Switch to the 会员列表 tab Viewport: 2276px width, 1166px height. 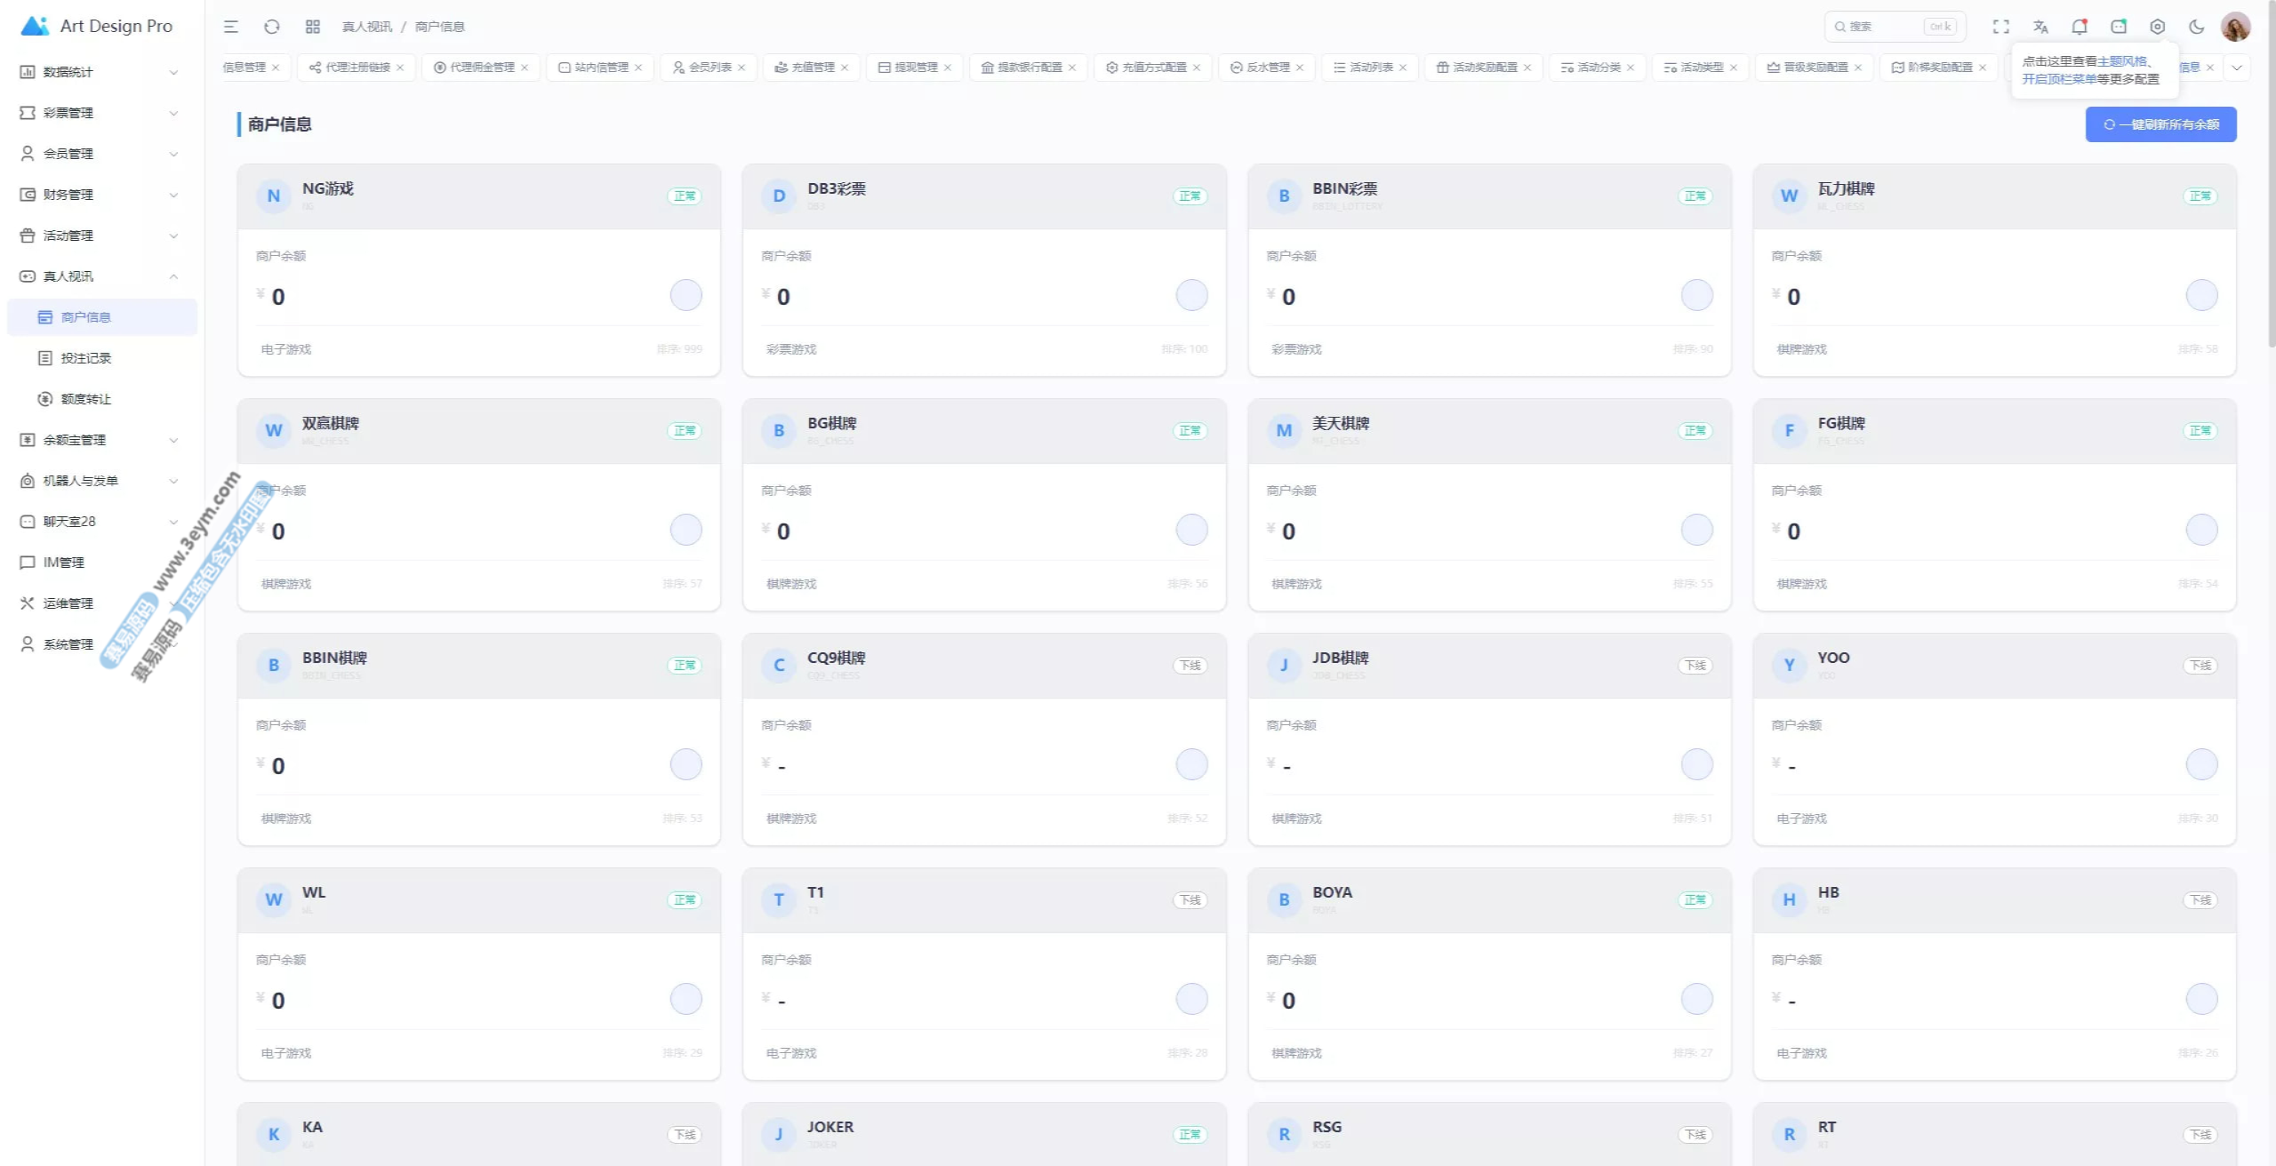click(709, 68)
